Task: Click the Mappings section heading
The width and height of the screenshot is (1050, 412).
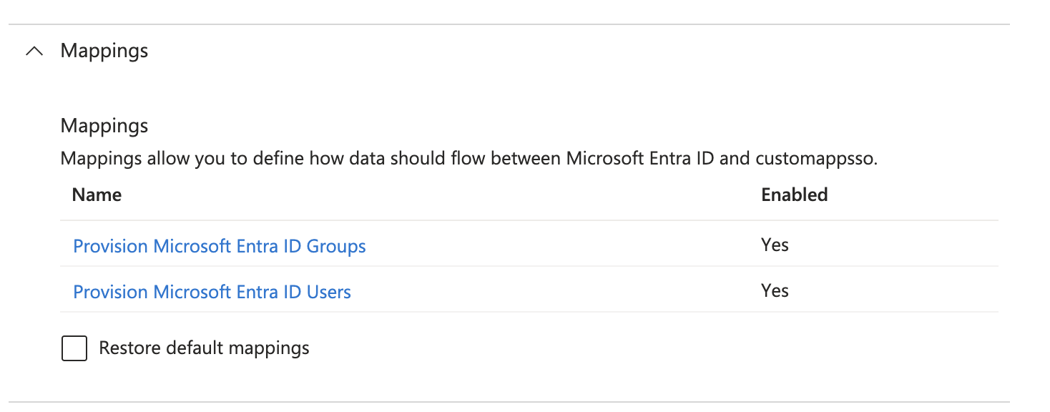Action: pyautogui.click(x=104, y=50)
